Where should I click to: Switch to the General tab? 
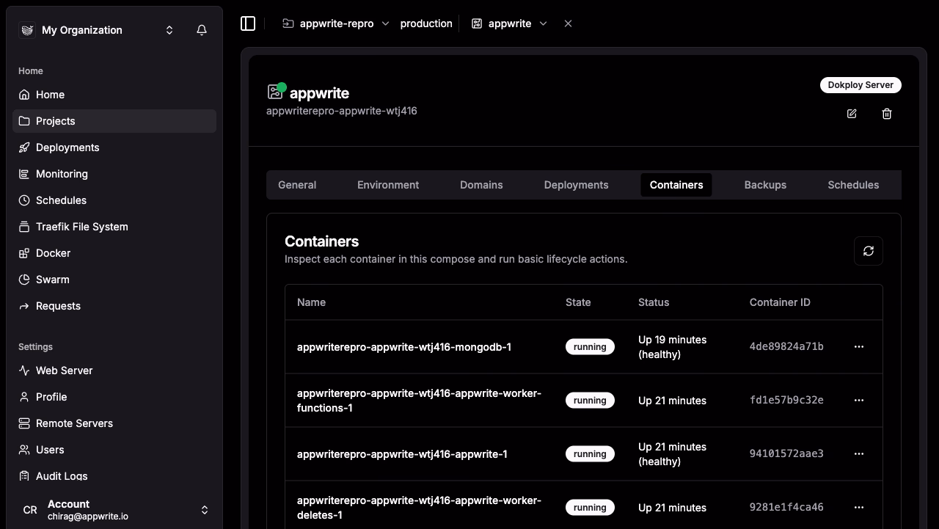297,185
